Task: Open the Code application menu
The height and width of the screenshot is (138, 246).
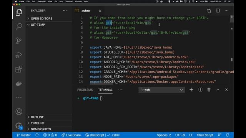Action: [22, 2]
